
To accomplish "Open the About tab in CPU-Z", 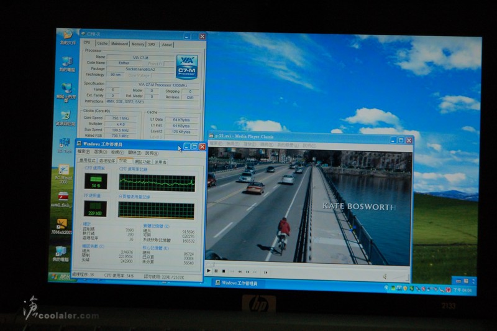I will tap(166, 45).
